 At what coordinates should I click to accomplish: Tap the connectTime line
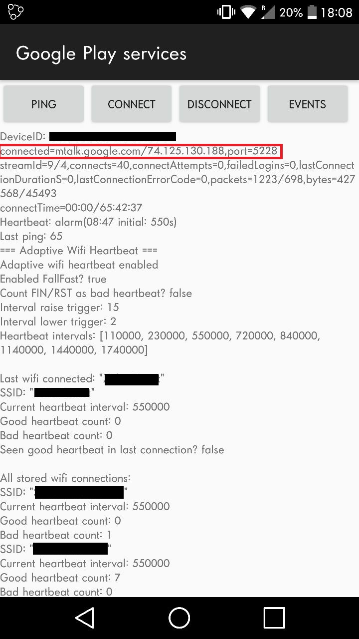[x=71, y=207]
